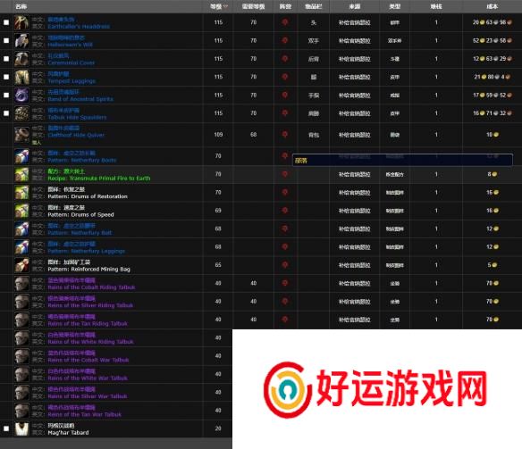The height and width of the screenshot is (449, 522).
Task: Click the Talbuk Hide Spaulders icon
Action: click(21, 113)
